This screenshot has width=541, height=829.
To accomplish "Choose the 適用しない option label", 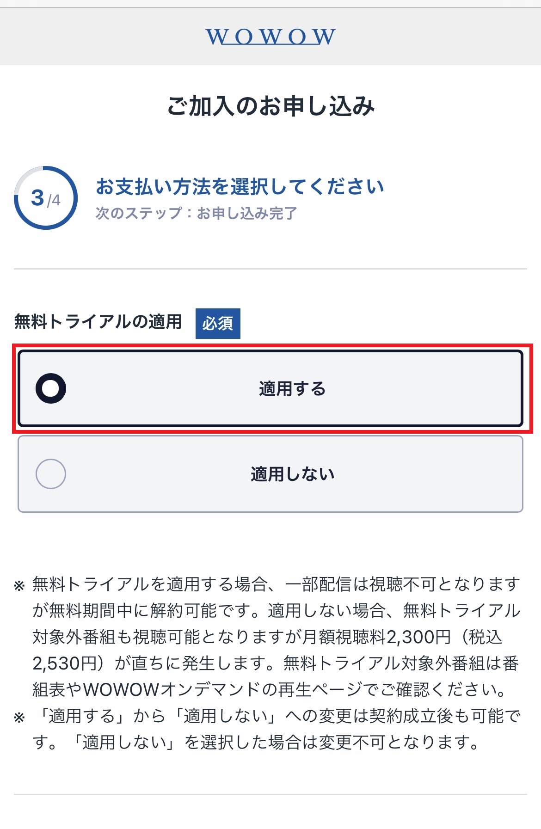I will click(x=292, y=474).
